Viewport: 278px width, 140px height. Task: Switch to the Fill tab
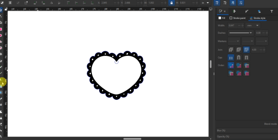222,18
